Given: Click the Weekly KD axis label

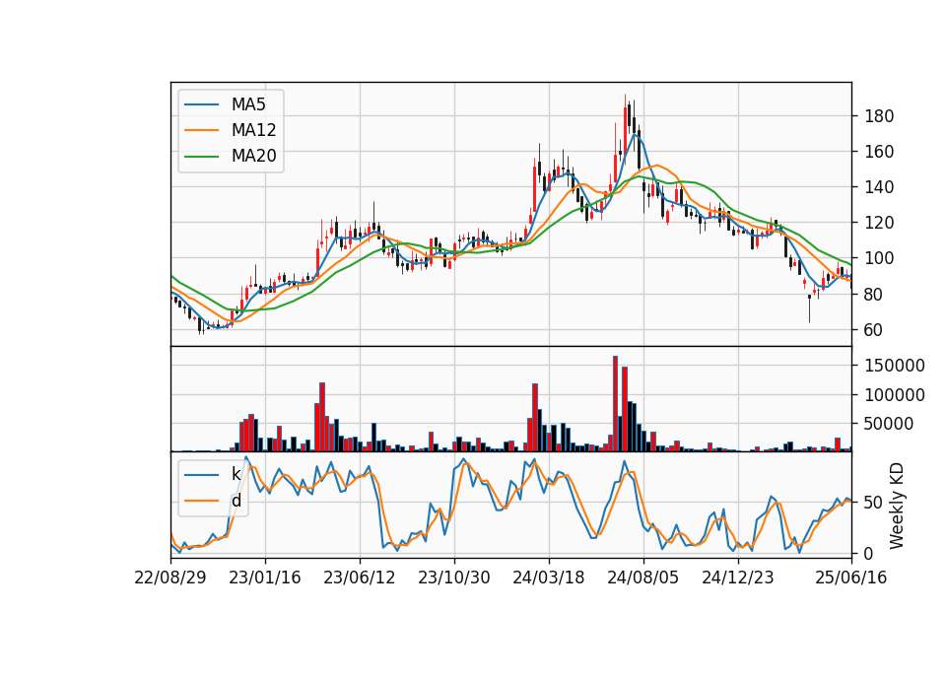Looking at the screenshot, I should [897, 506].
